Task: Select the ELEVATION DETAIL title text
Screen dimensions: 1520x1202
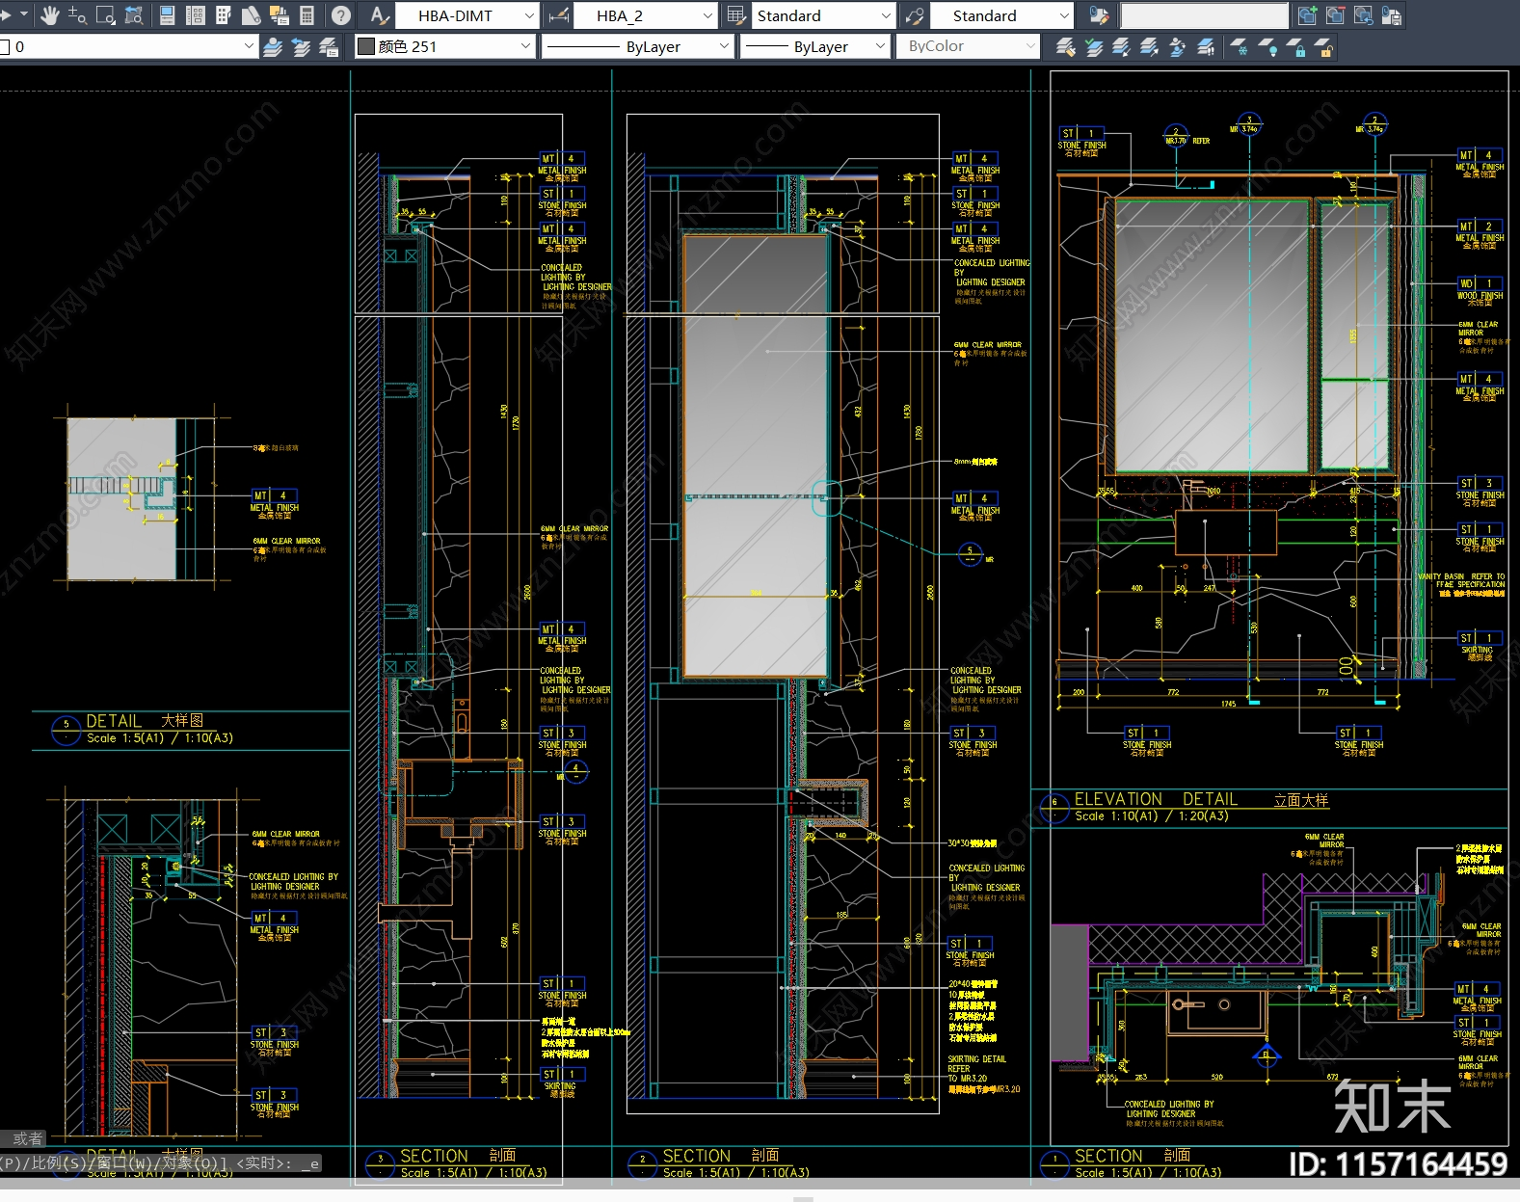Action: pos(1156,799)
